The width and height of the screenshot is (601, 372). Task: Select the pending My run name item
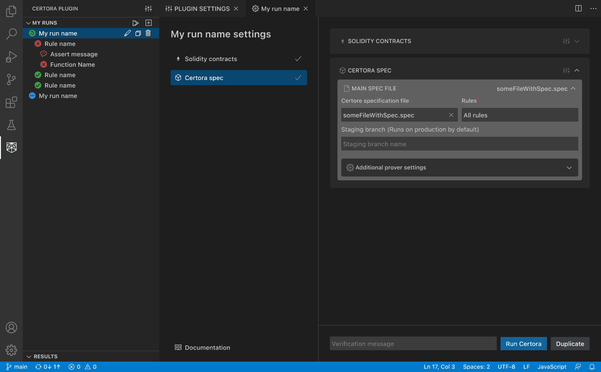pyautogui.click(x=91, y=96)
